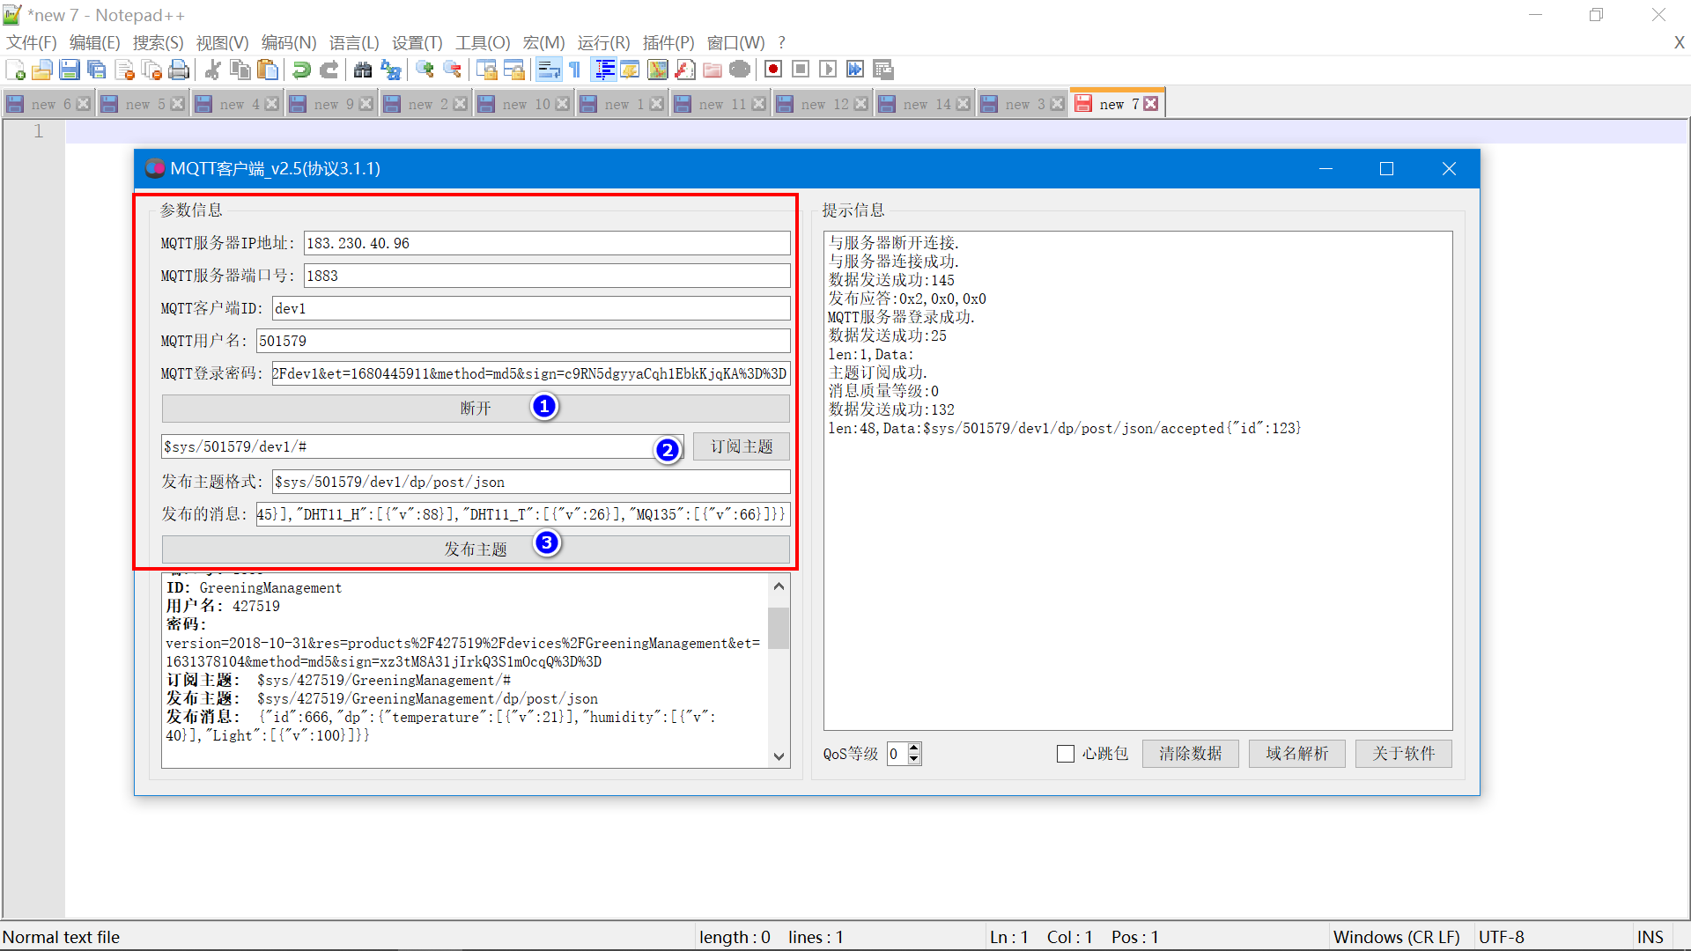Switch to the new 6 tab
The image size is (1691, 951).
coord(48,104)
